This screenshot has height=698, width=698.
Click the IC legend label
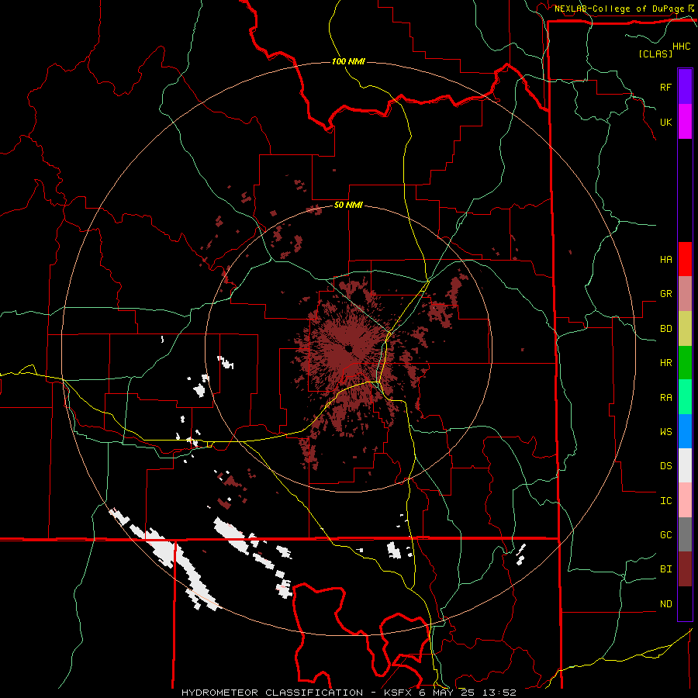[665, 501]
